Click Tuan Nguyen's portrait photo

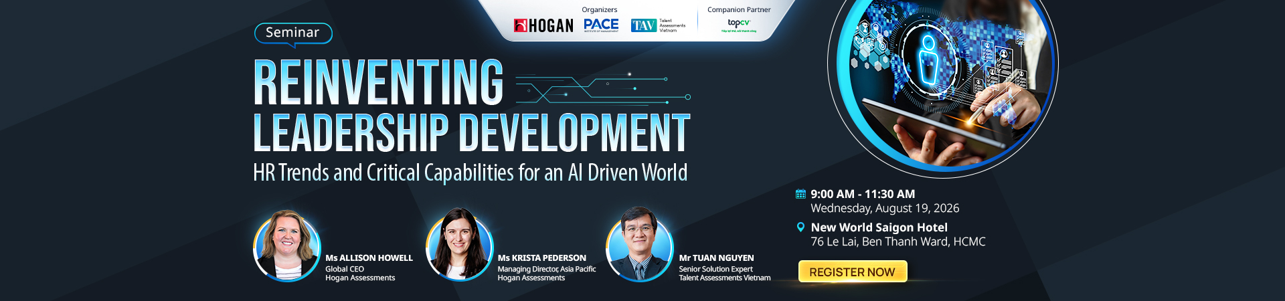tap(639, 245)
